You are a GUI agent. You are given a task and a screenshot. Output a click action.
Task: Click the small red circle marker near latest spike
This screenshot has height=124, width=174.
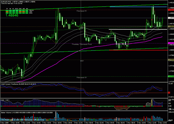(152, 20)
